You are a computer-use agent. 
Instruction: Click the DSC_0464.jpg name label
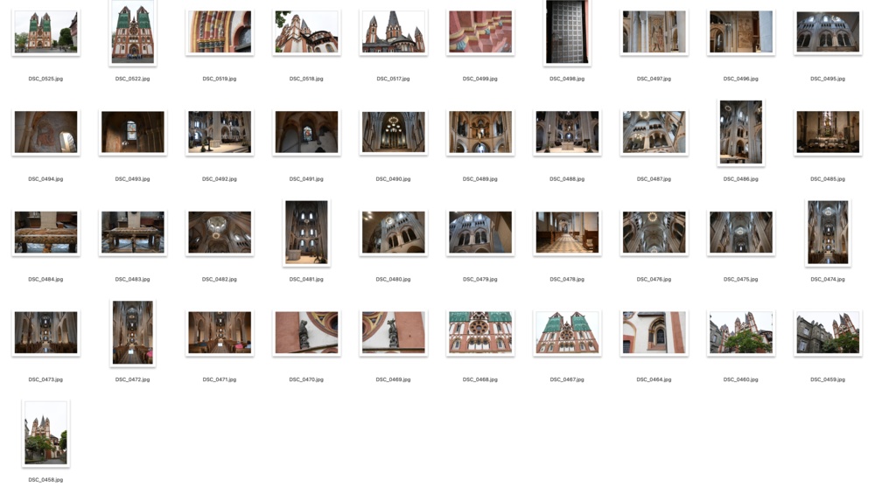pyautogui.click(x=654, y=379)
